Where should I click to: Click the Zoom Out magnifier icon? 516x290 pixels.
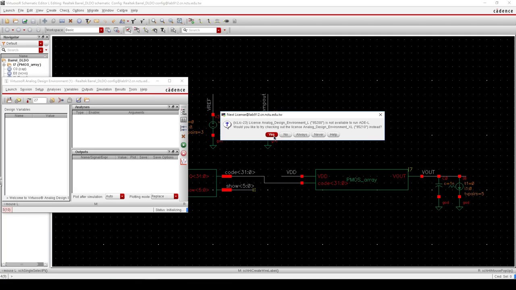pos(162,21)
